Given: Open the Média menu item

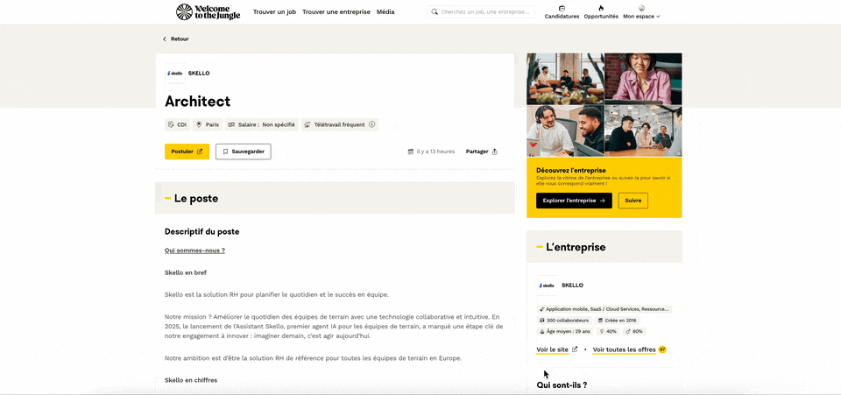Looking at the screenshot, I should 385,11.
